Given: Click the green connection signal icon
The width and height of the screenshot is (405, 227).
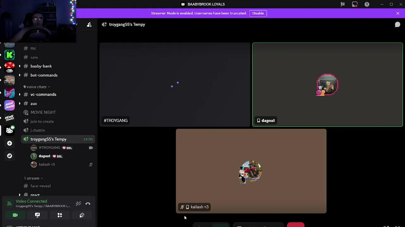Looking at the screenshot, I should [x=9, y=204].
